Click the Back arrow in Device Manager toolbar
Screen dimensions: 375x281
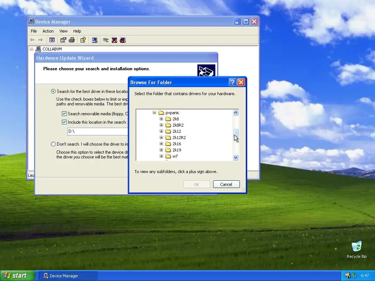tap(32, 40)
